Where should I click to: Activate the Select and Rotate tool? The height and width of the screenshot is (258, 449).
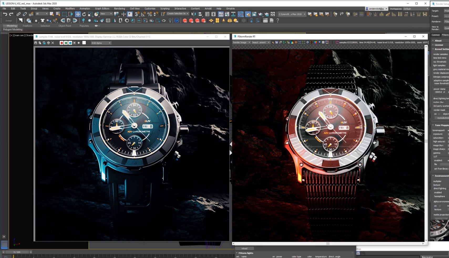(x=84, y=14)
